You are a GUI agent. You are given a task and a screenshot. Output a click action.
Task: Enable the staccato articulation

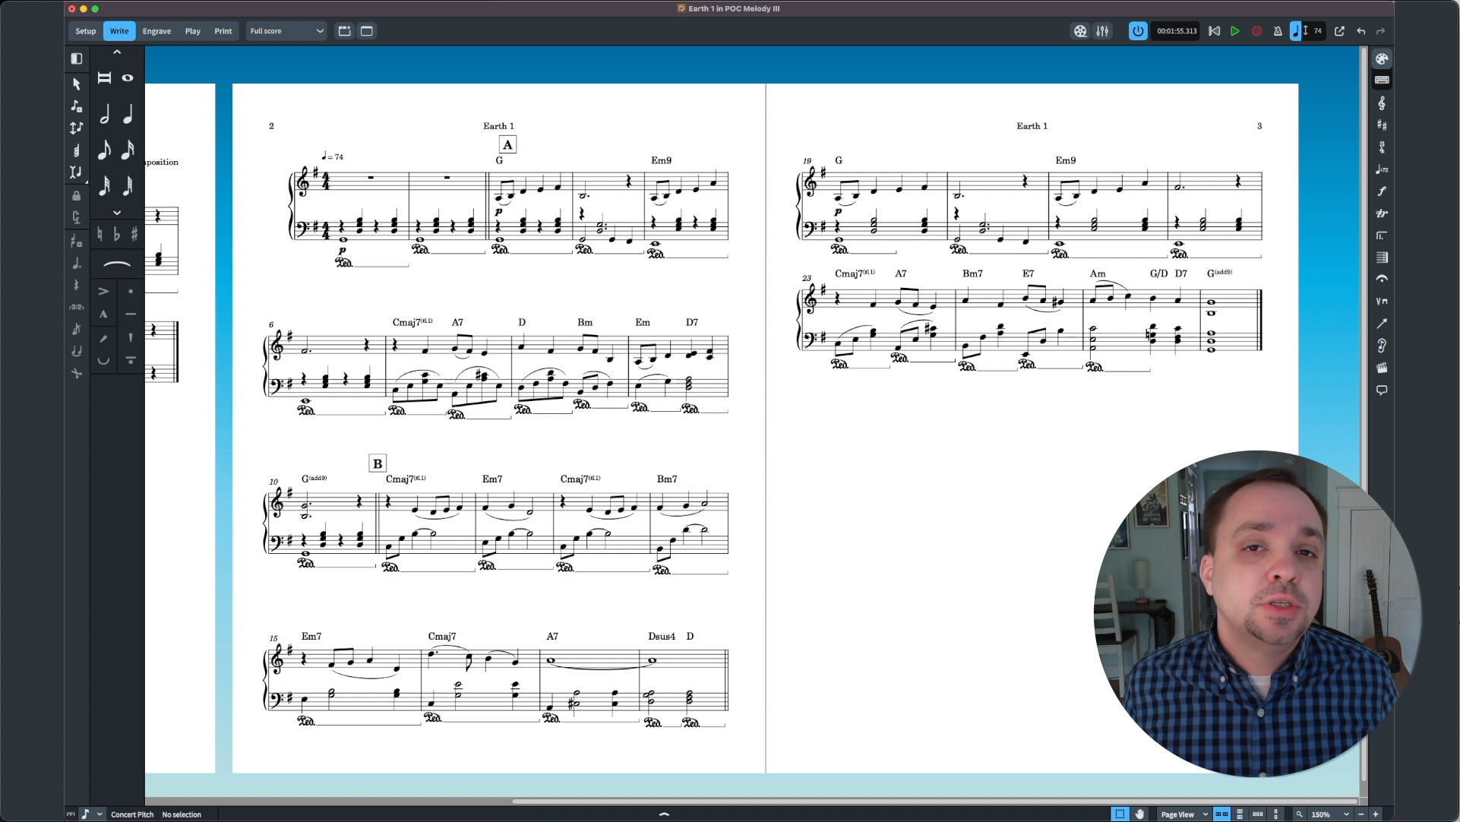(130, 291)
